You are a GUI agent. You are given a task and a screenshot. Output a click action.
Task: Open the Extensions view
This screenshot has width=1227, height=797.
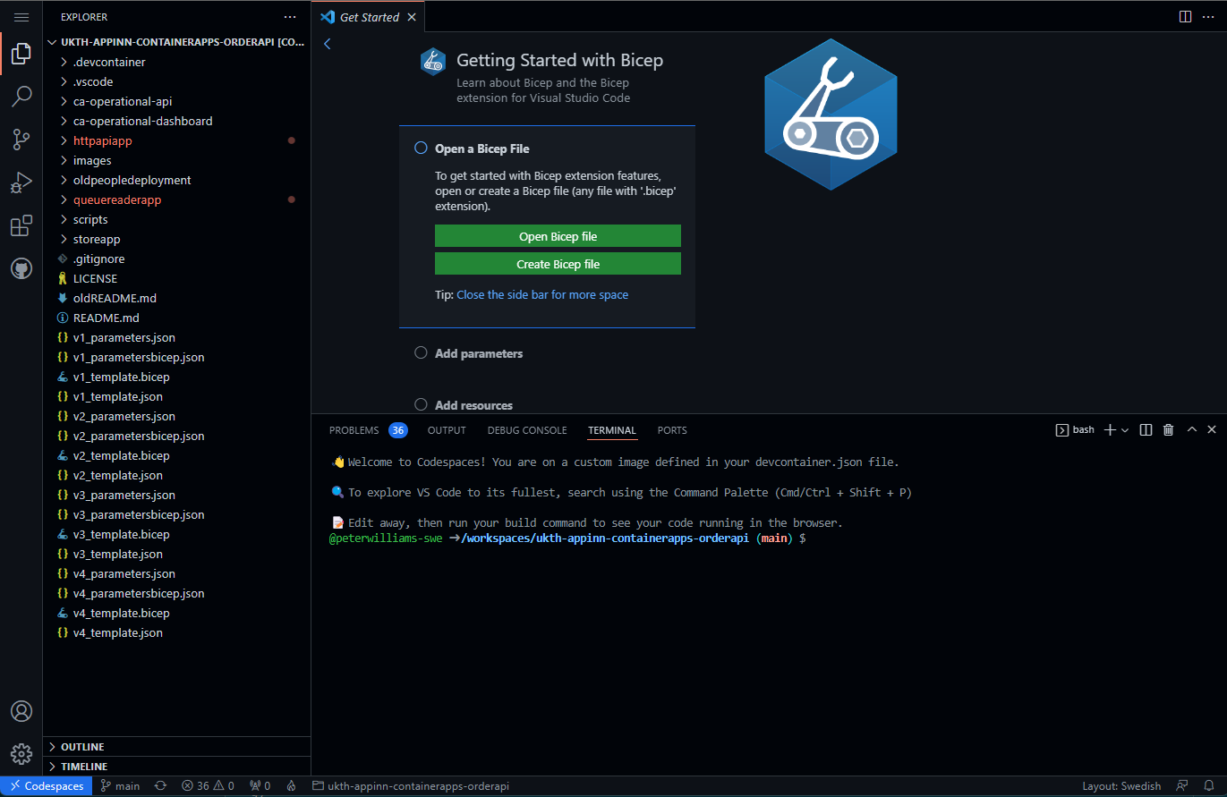point(21,225)
